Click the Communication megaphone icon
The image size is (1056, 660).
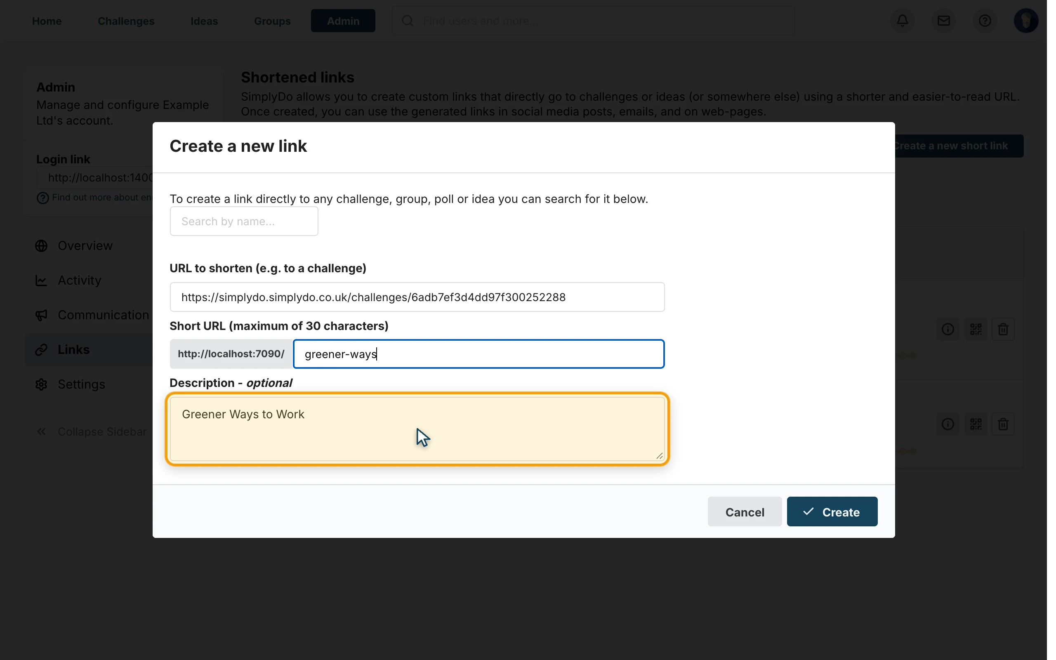click(x=41, y=315)
